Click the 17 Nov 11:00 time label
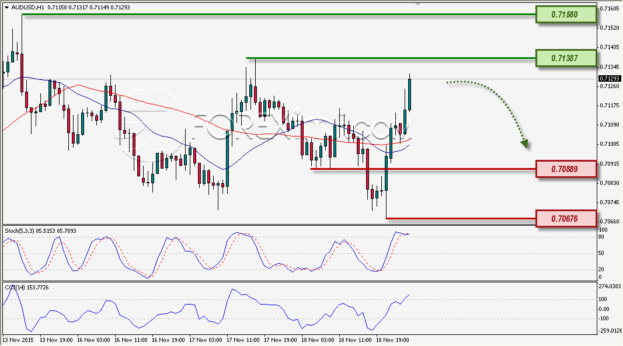The width and height of the screenshot is (623, 346). pyautogui.click(x=243, y=340)
